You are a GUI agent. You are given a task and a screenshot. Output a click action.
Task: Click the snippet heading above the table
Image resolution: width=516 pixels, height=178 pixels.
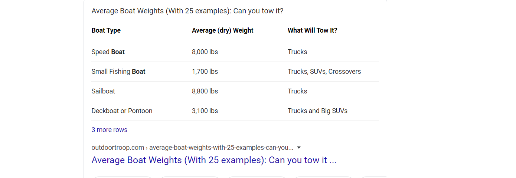187,11
